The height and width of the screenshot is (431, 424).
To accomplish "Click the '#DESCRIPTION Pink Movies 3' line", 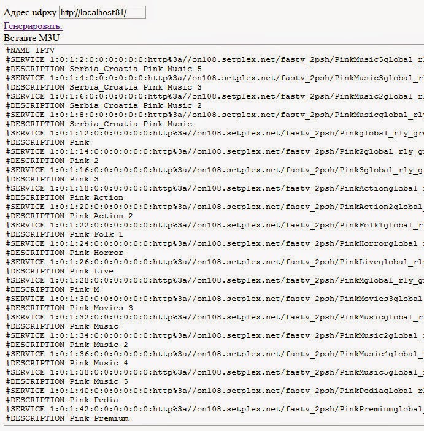I will (x=69, y=308).
